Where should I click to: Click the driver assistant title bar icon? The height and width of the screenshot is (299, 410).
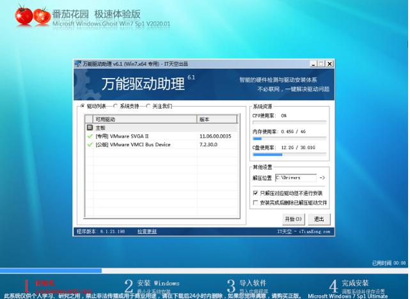pos(78,64)
